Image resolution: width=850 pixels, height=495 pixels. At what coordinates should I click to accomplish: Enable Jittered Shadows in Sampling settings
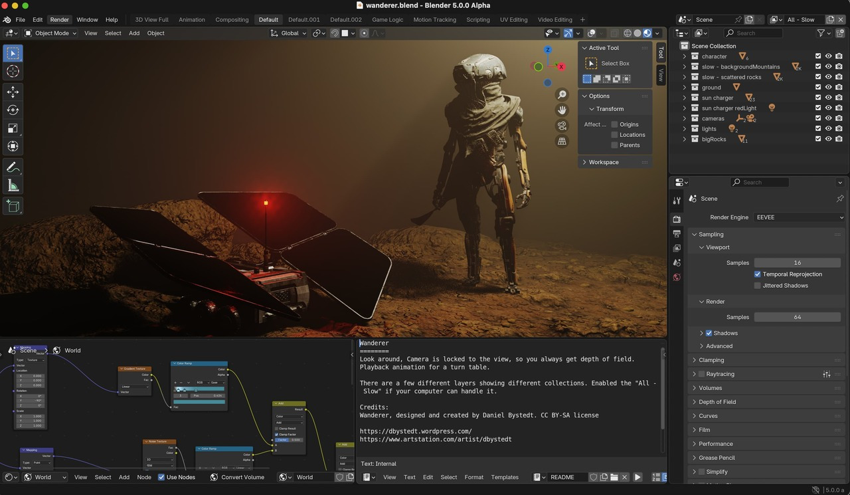[757, 285]
